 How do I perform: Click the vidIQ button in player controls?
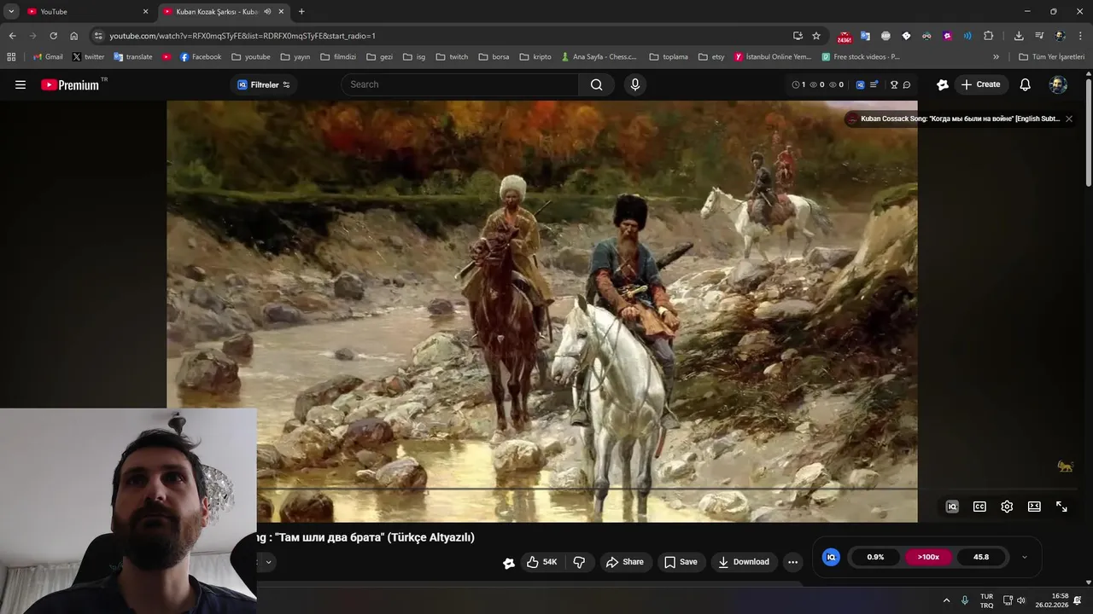click(952, 507)
